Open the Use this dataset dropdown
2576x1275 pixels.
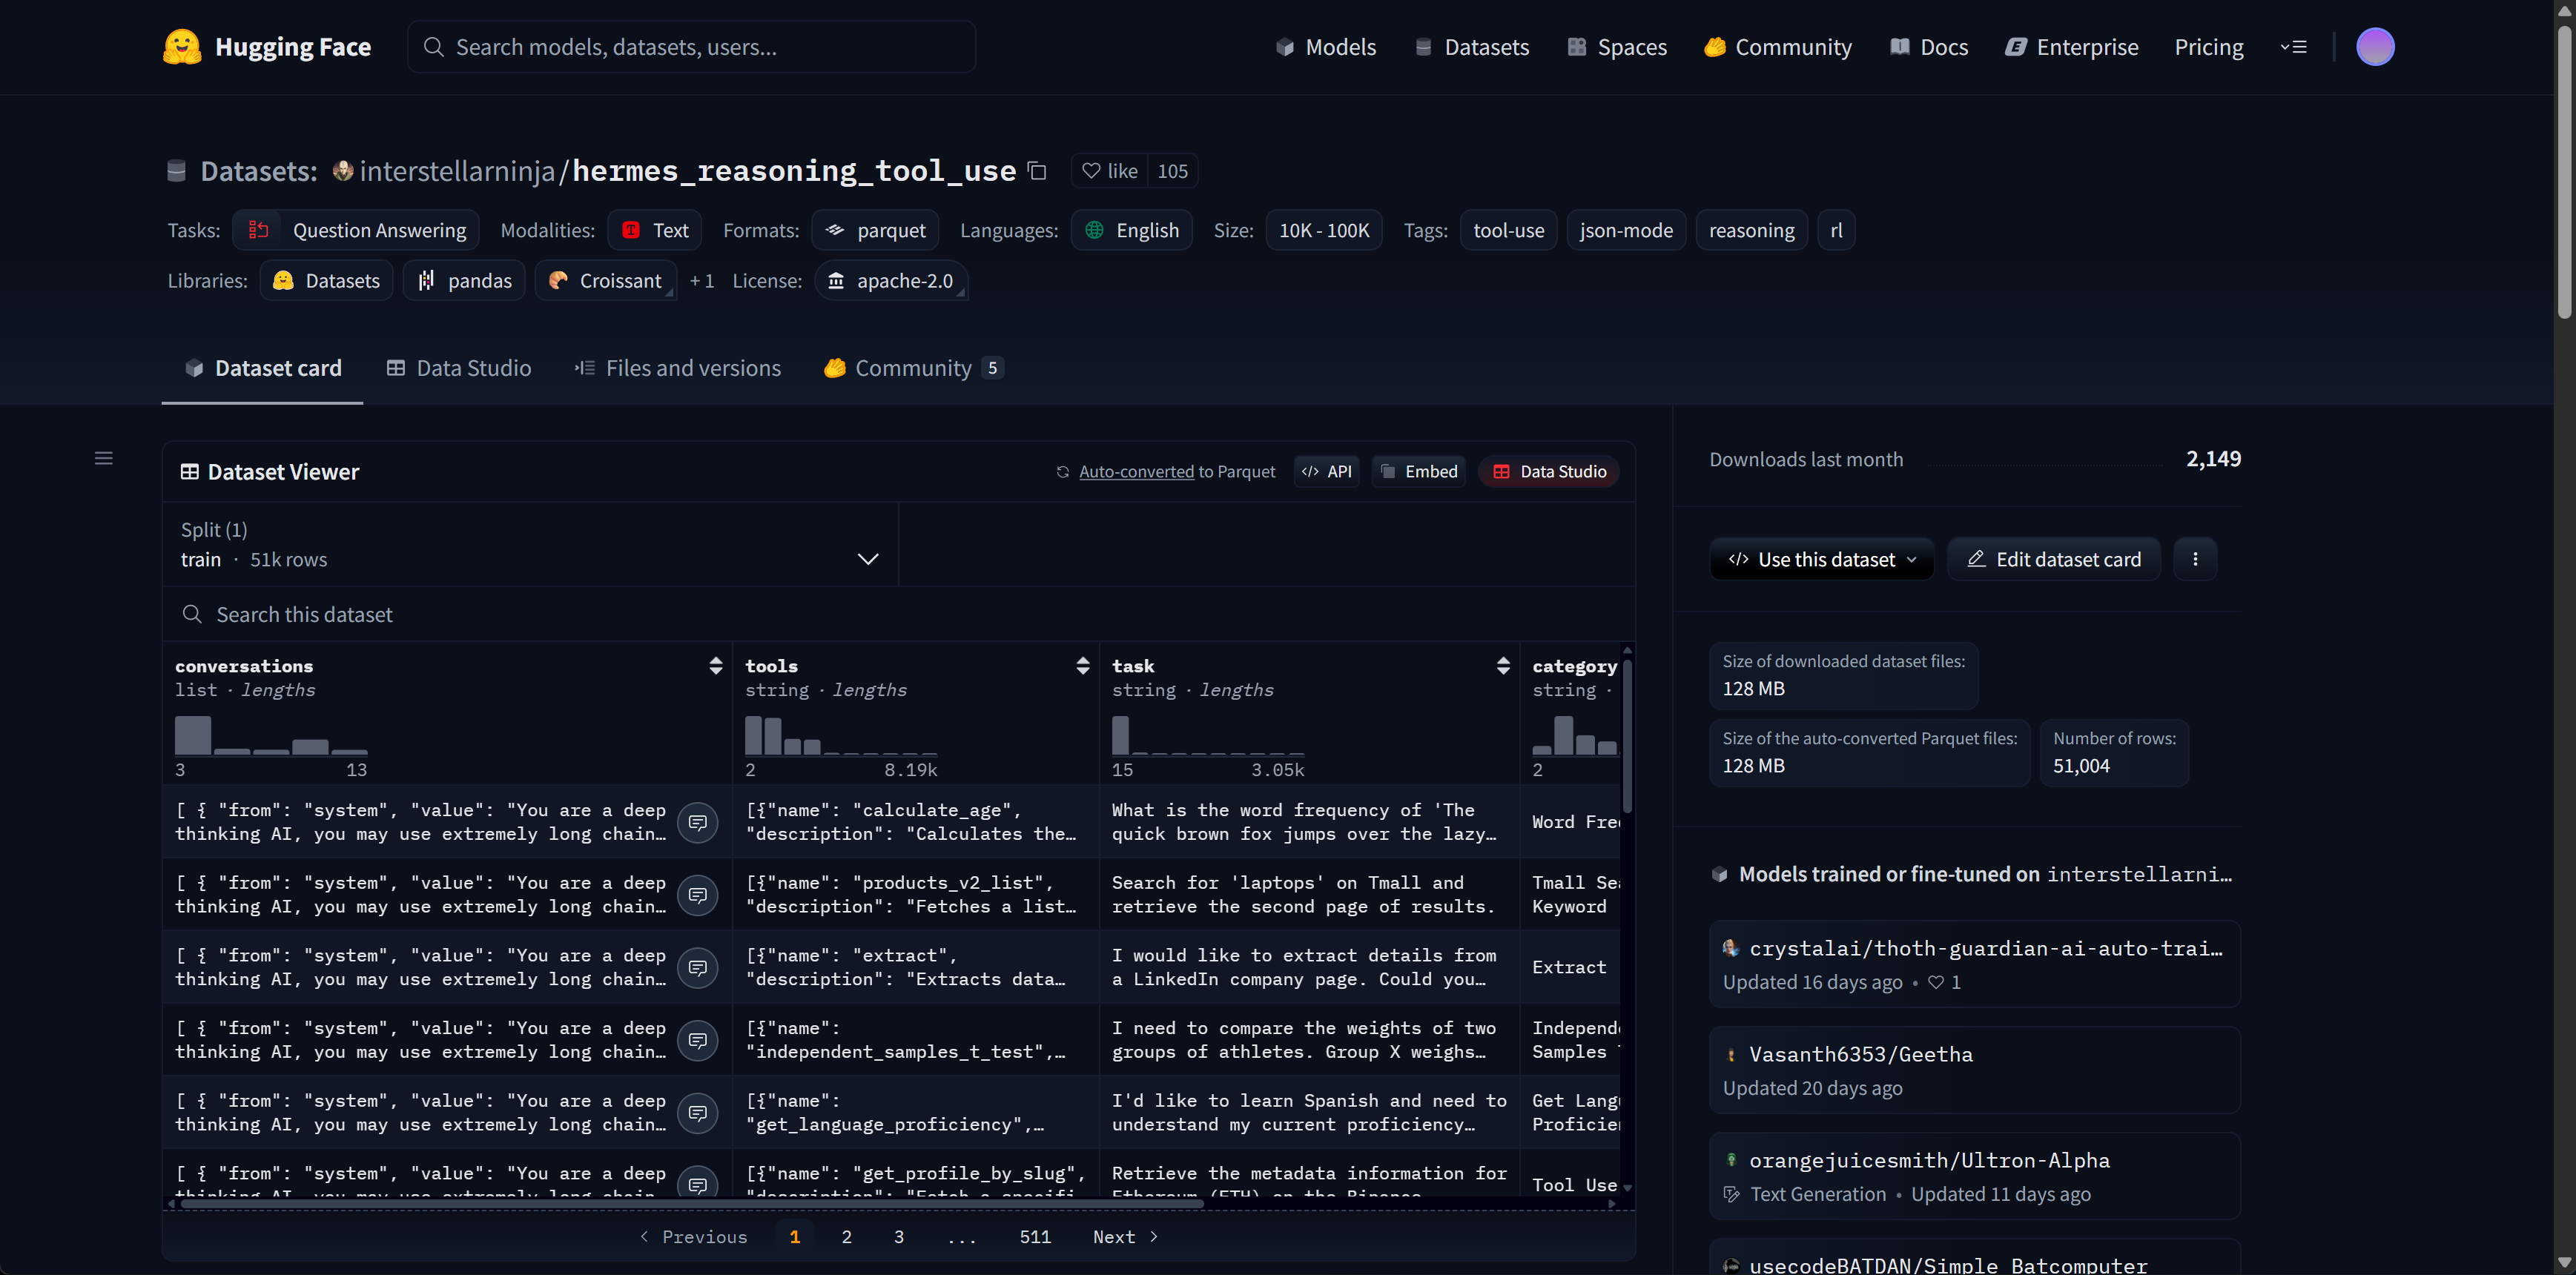[x=1821, y=559]
